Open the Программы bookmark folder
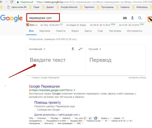 point(105,7)
